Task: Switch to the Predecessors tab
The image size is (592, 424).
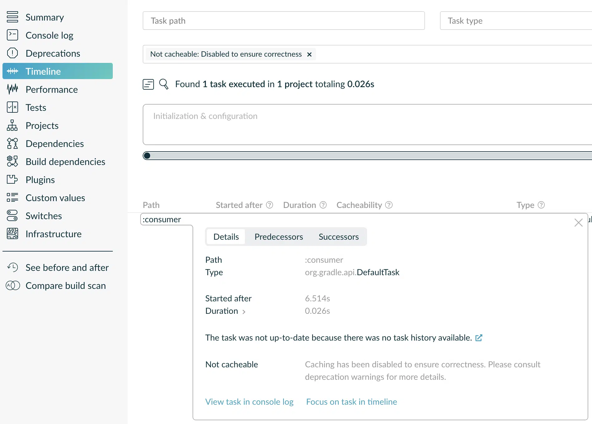Action: [279, 237]
